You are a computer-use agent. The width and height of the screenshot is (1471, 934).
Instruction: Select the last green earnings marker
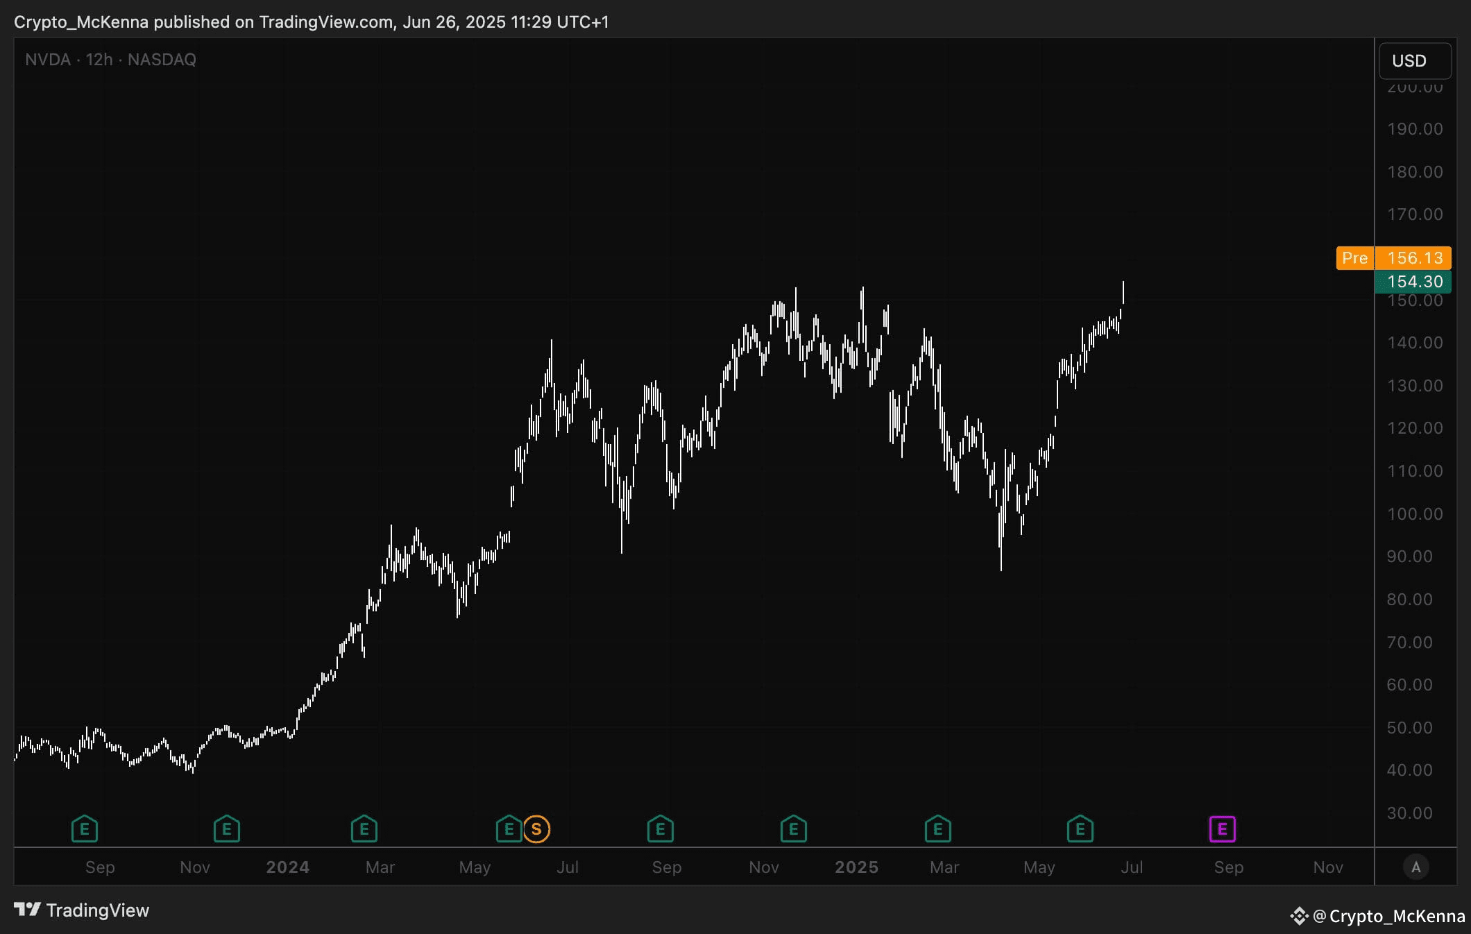tap(1080, 829)
